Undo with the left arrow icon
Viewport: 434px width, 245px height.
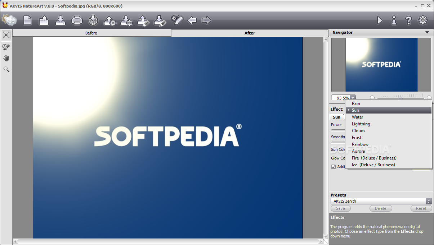pyautogui.click(x=192, y=20)
